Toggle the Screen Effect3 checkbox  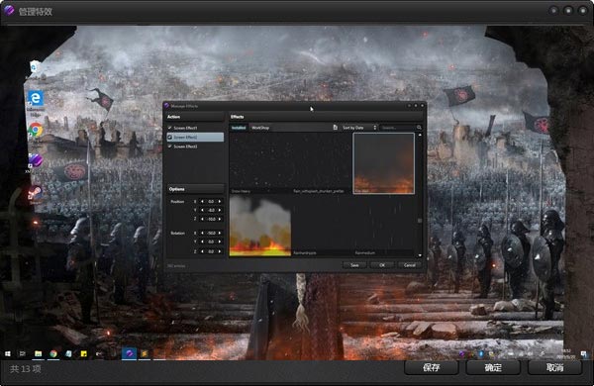coord(169,146)
